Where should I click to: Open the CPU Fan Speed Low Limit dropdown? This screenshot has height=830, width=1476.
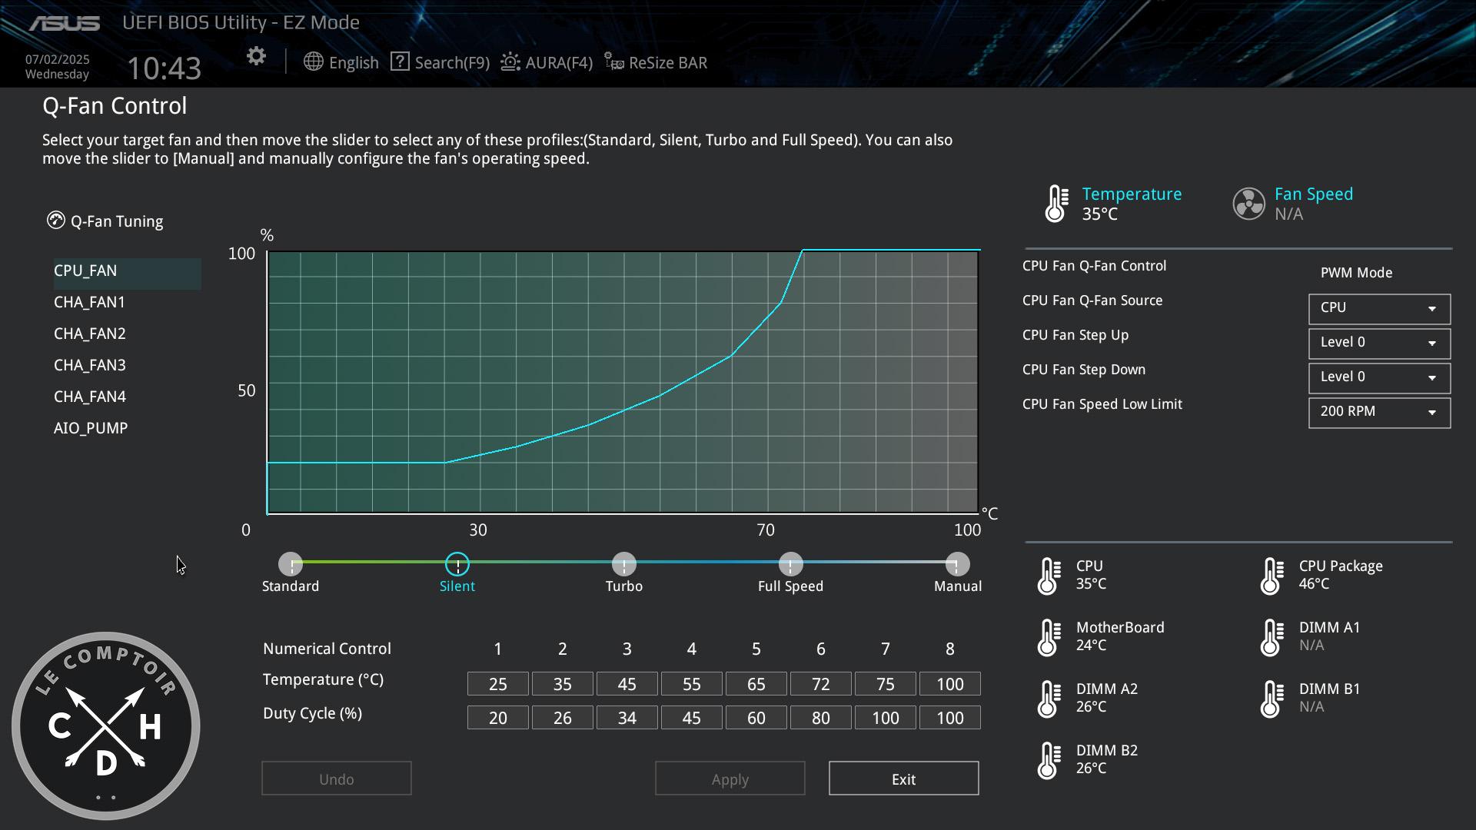click(1379, 412)
